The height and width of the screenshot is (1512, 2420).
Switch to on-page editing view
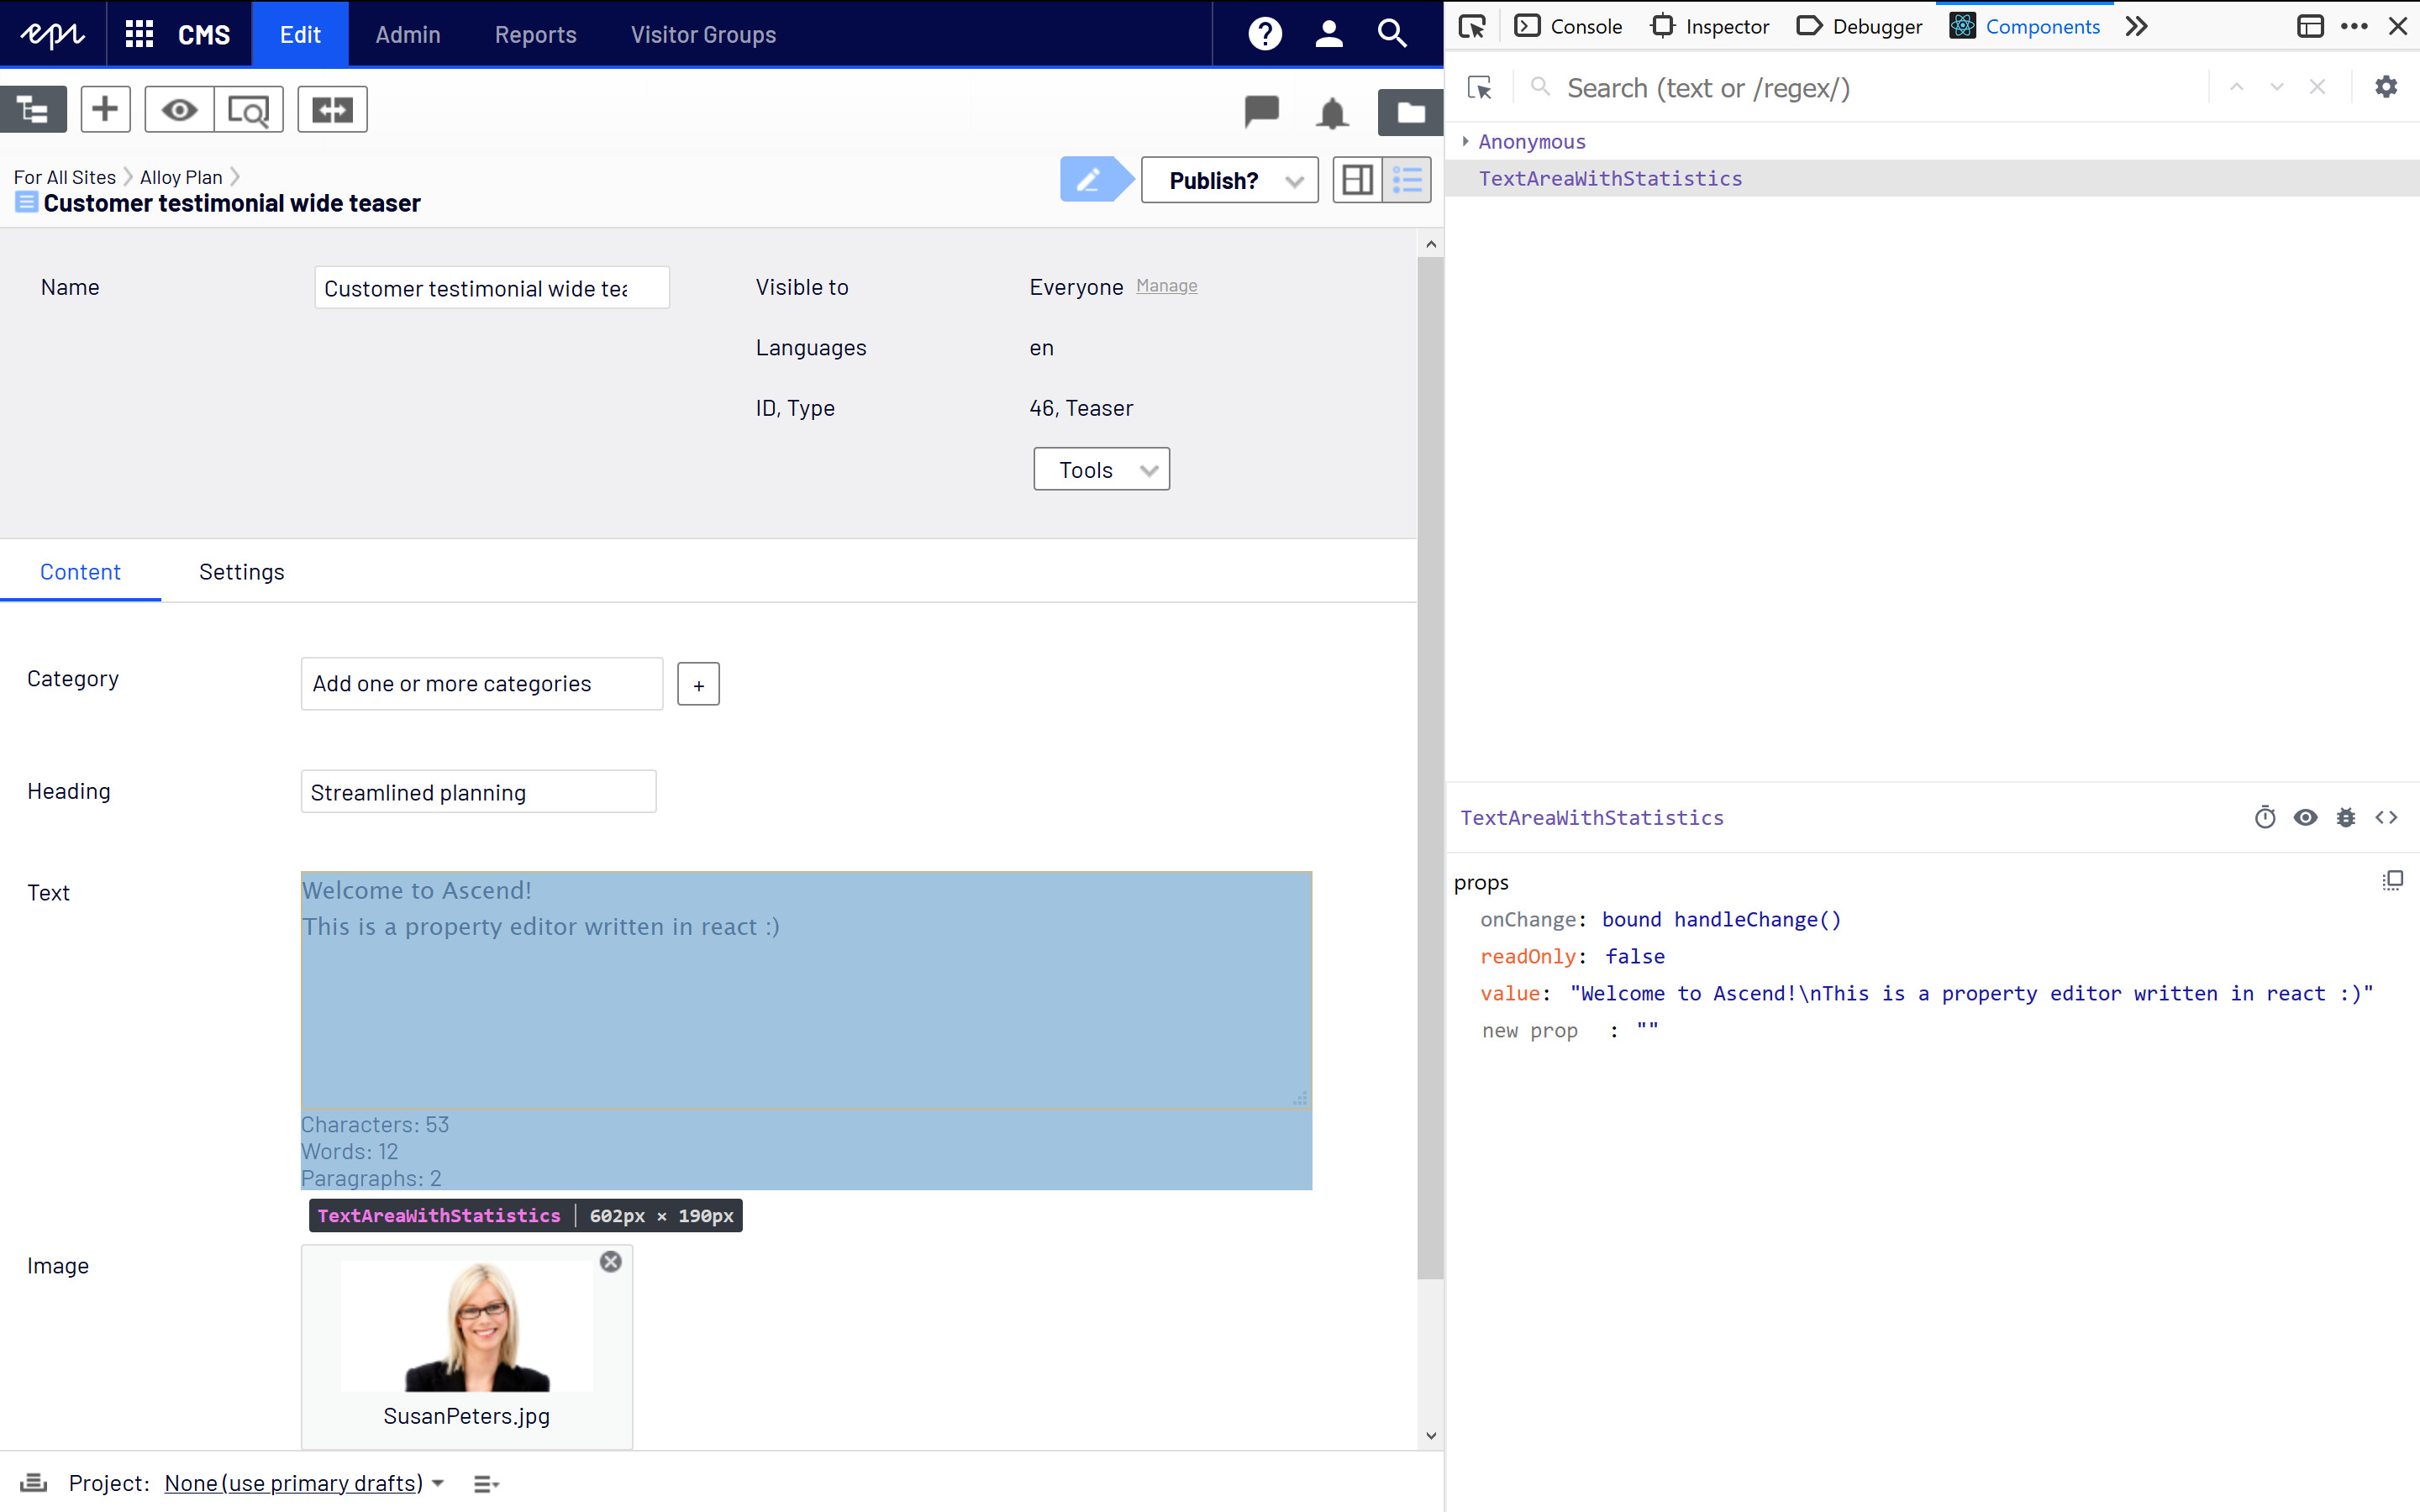coord(1357,181)
